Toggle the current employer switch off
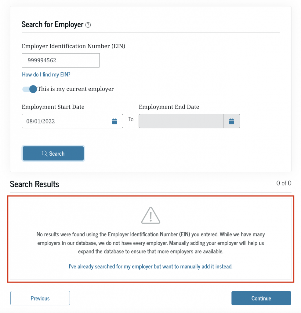This screenshot has width=301, height=313. pos(30,89)
